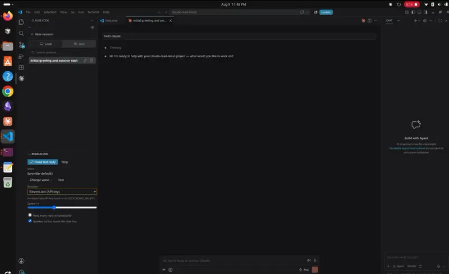The height and width of the screenshot is (274, 449).
Task: Click the Change voice button
Action: [x=40, y=180]
